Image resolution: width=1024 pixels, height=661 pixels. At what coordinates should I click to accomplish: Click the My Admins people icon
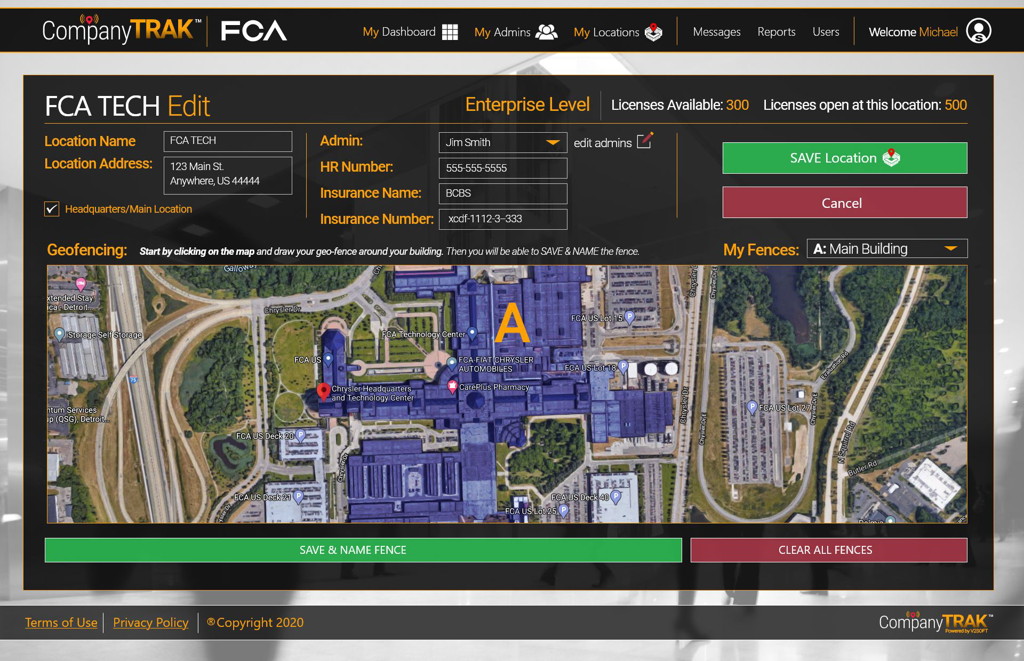click(x=546, y=32)
